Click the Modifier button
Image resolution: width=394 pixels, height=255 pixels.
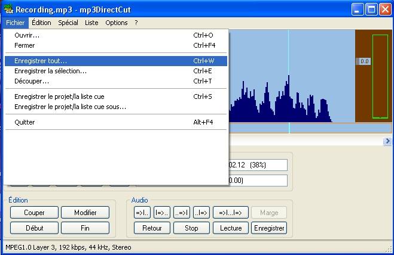85,213
